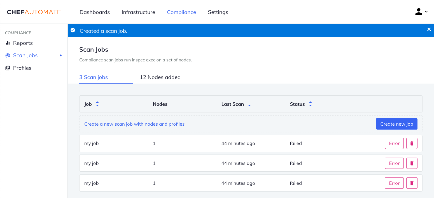The height and width of the screenshot is (198, 434).
Task: Sort the table by the Job column arrows
Action: tap(97, 104)
